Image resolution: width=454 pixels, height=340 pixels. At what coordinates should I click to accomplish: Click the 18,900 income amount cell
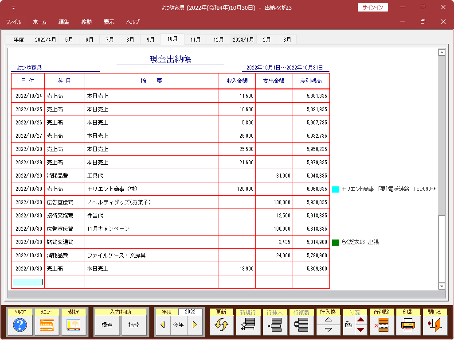237,269
